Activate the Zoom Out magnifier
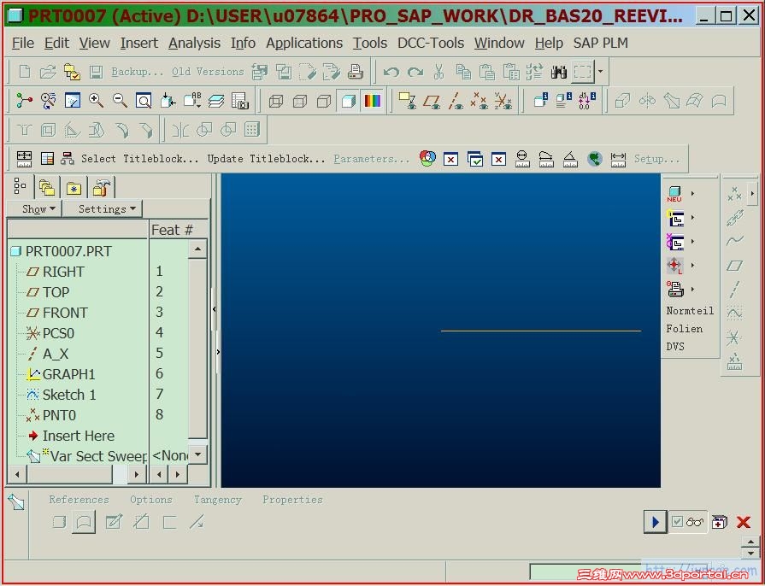This screenshot has width=765, height=586. coord(120,101)
